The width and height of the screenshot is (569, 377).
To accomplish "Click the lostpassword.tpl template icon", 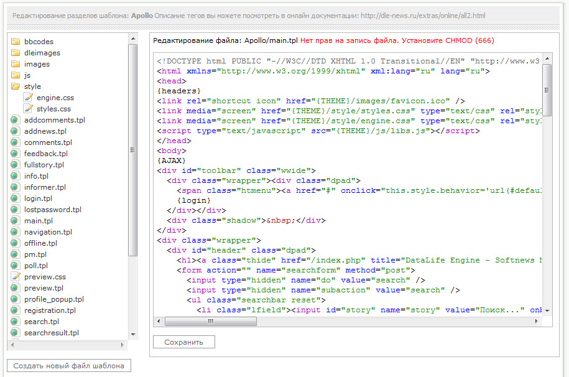I will pos(15,210).
